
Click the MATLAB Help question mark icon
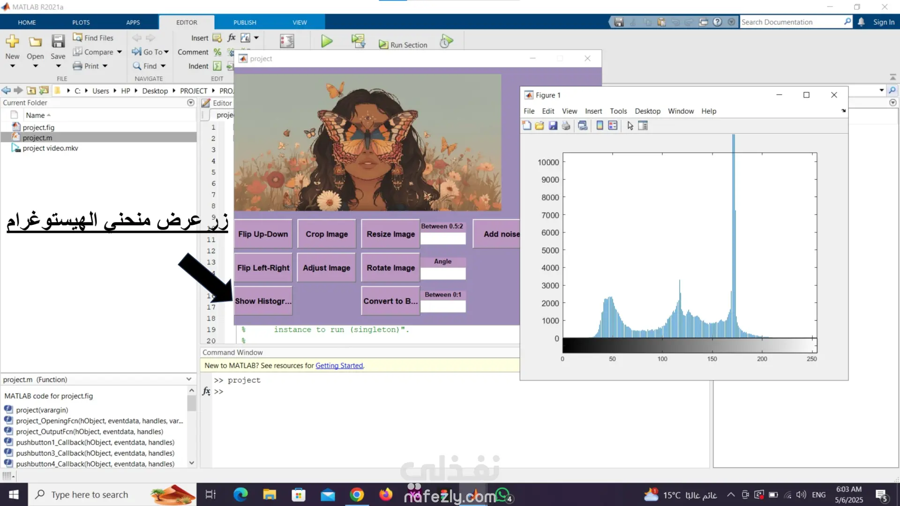click(717, 22)
